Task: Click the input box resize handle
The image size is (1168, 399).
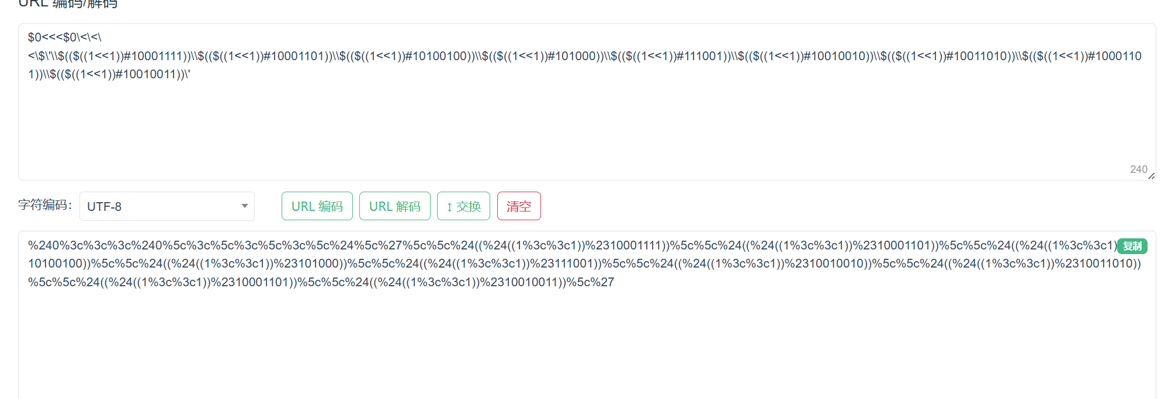Action: tap(1150, 175)
